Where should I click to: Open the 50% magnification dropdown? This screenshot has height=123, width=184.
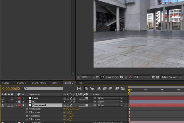click(88, 77)
